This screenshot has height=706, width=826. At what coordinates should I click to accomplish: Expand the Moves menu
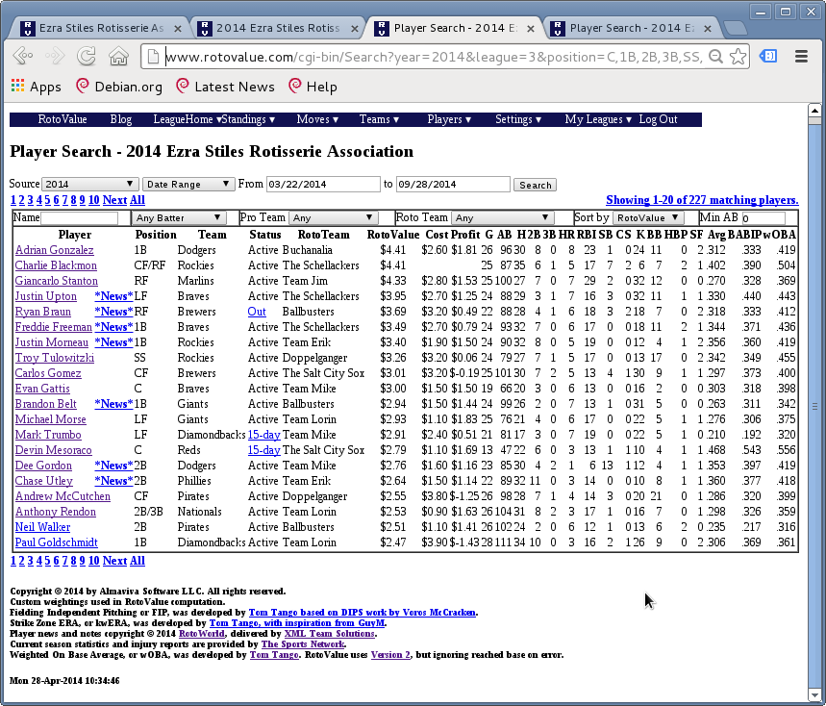317,119
